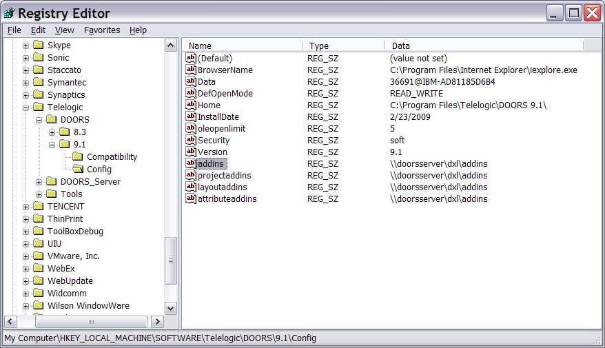This screenshot has width=605, height=348.
Task: Select the ab icon for oleopenlimit
Action: tap(191, 128)
